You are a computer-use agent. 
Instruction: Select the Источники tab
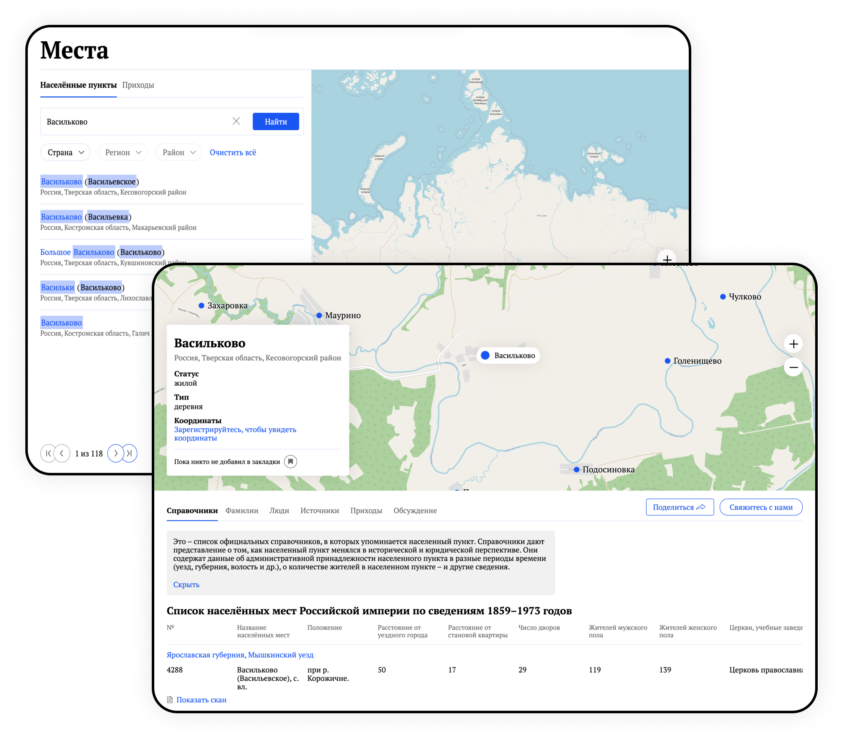point(319,510)
